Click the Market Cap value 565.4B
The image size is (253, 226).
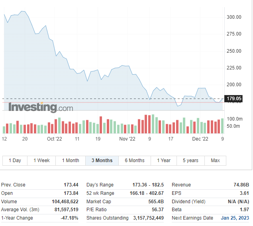155,202
